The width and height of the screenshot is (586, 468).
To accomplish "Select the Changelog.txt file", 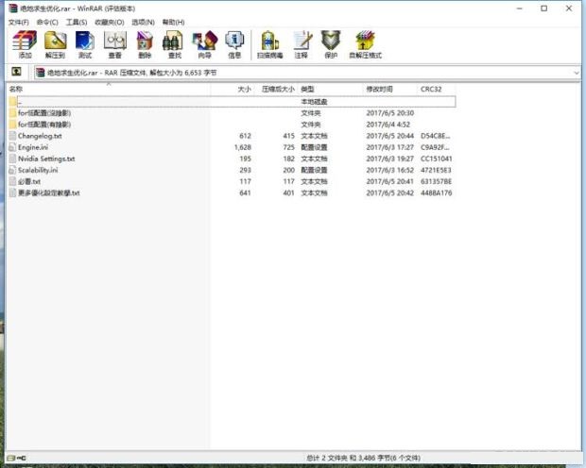I will [x=232, y=136].
